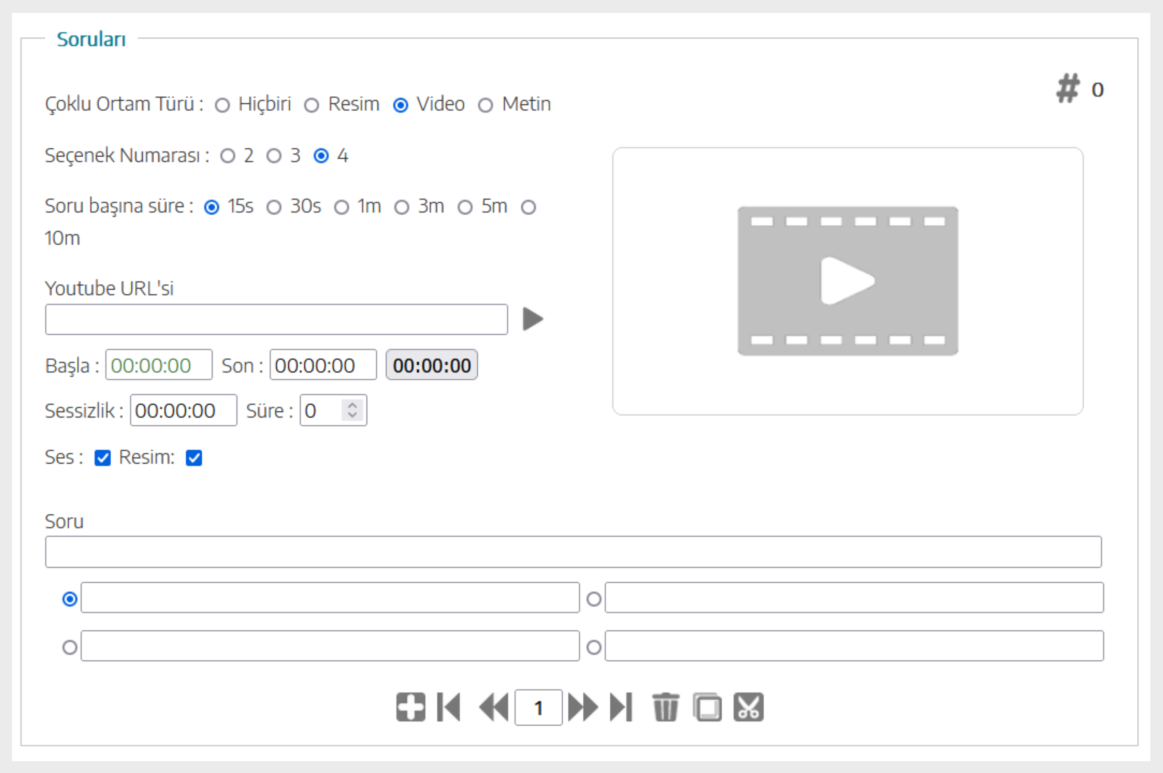Set time per question to 3m
This screenshot has width=1163, height=773.
tap(402, 208)
